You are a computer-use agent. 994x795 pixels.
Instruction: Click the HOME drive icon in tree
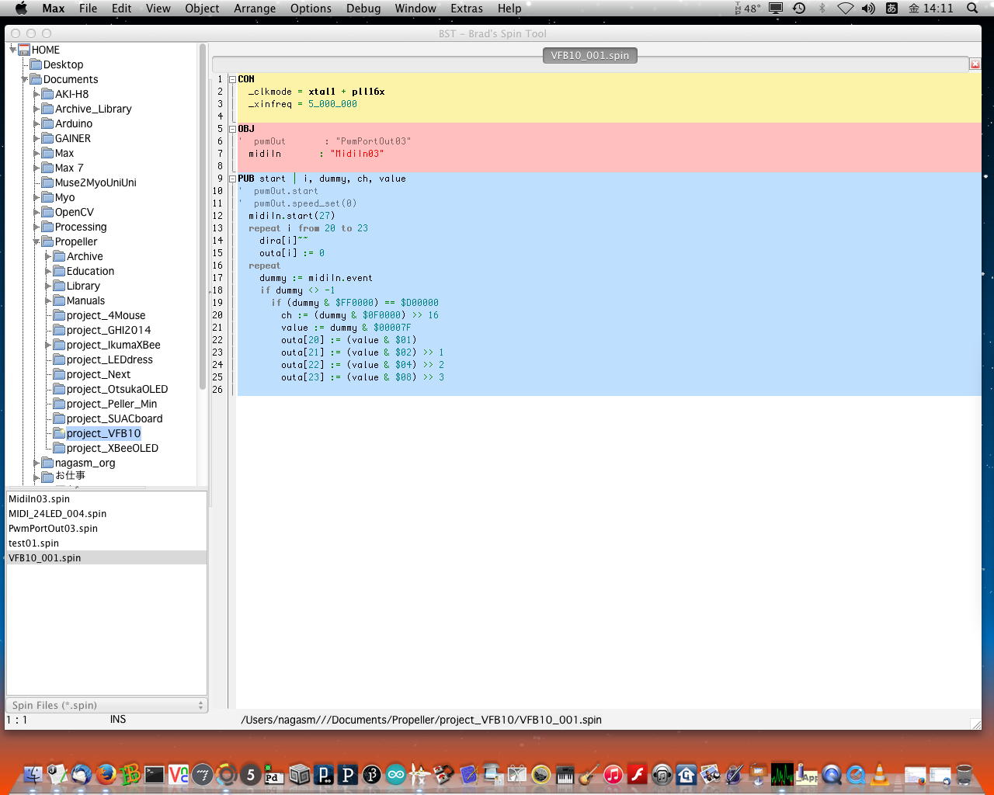click(23, 50)
